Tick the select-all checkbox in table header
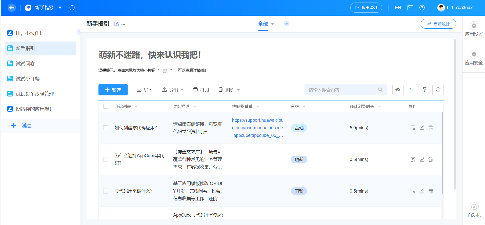 click(x=106, y=106)
